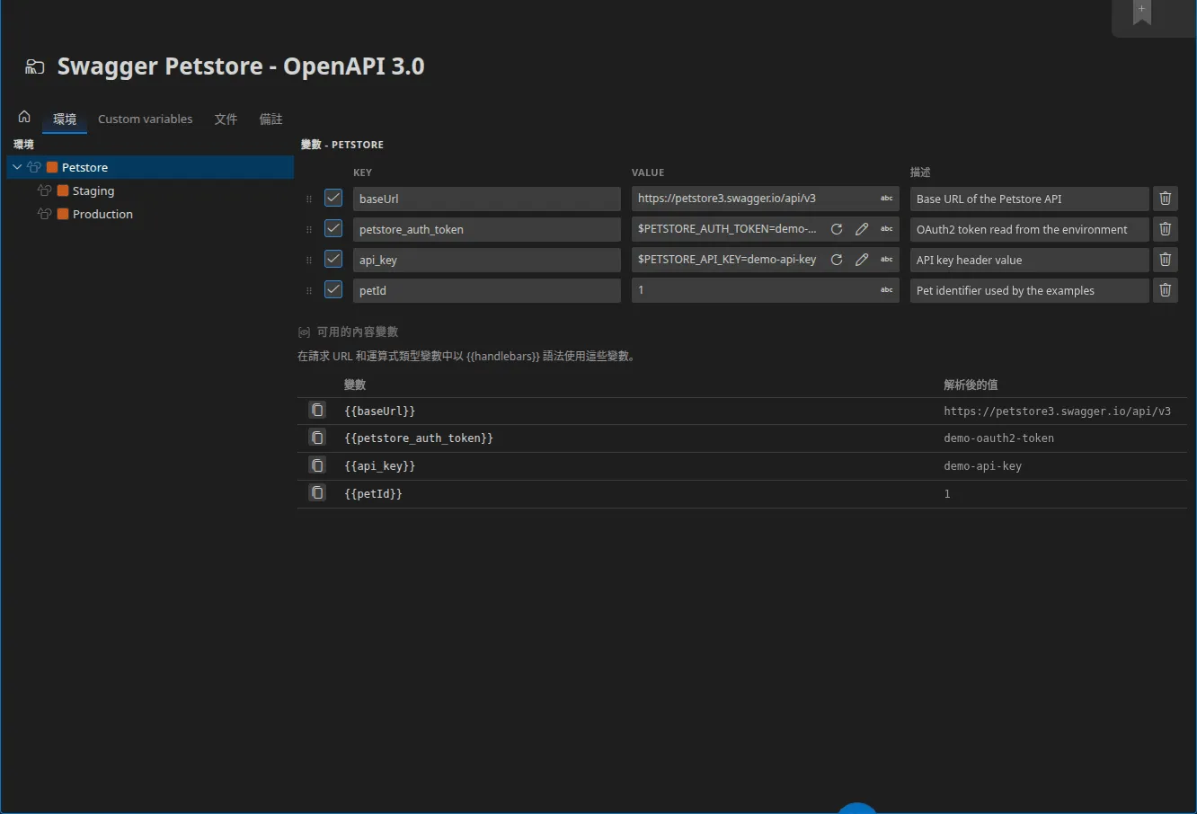Screen dimensions: 1197x814
Task: Collapse the Petstore environment tree node
Action: 17,167
